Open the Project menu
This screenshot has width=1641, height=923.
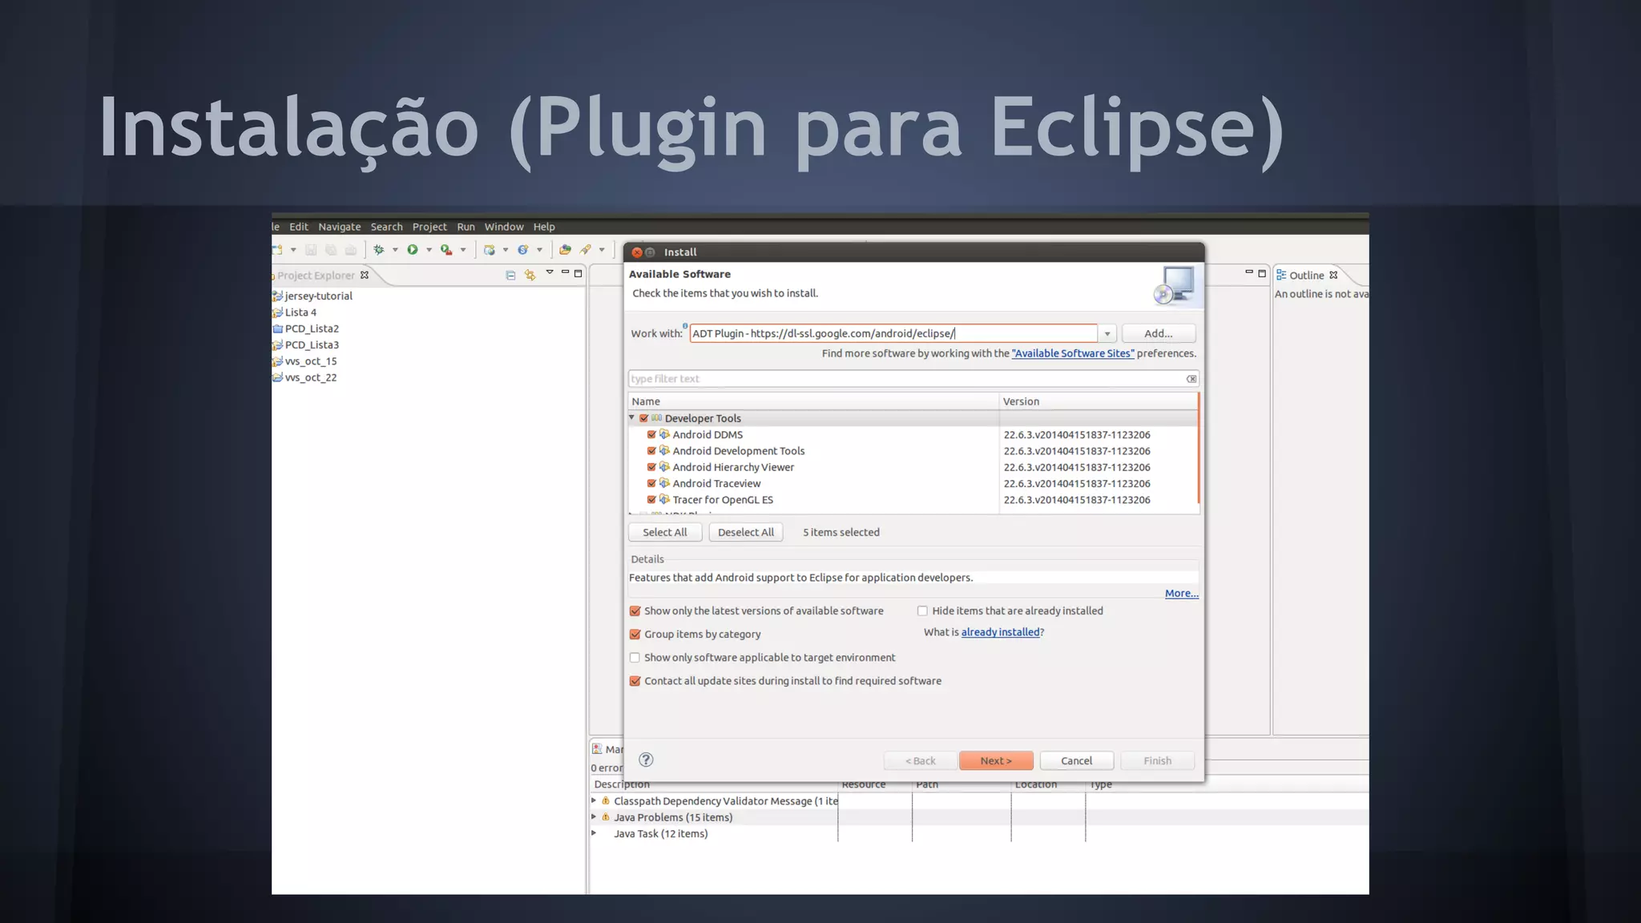click(x=429, y=227)
